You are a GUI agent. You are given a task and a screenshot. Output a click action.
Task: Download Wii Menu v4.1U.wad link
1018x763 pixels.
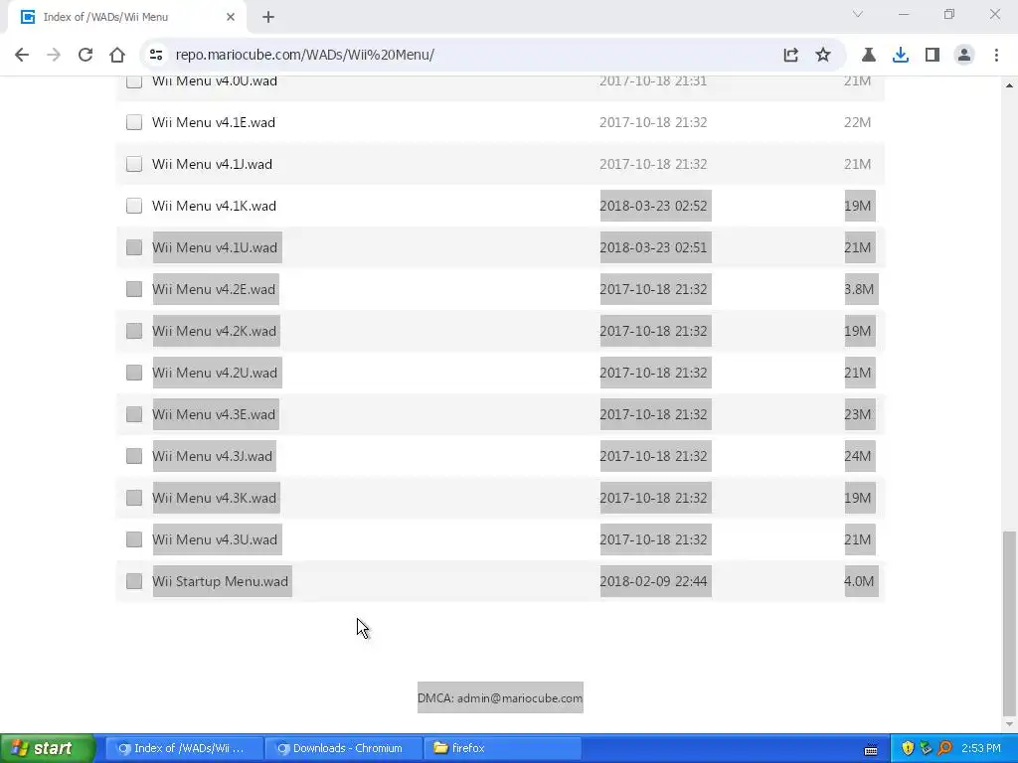coord(217,247)
